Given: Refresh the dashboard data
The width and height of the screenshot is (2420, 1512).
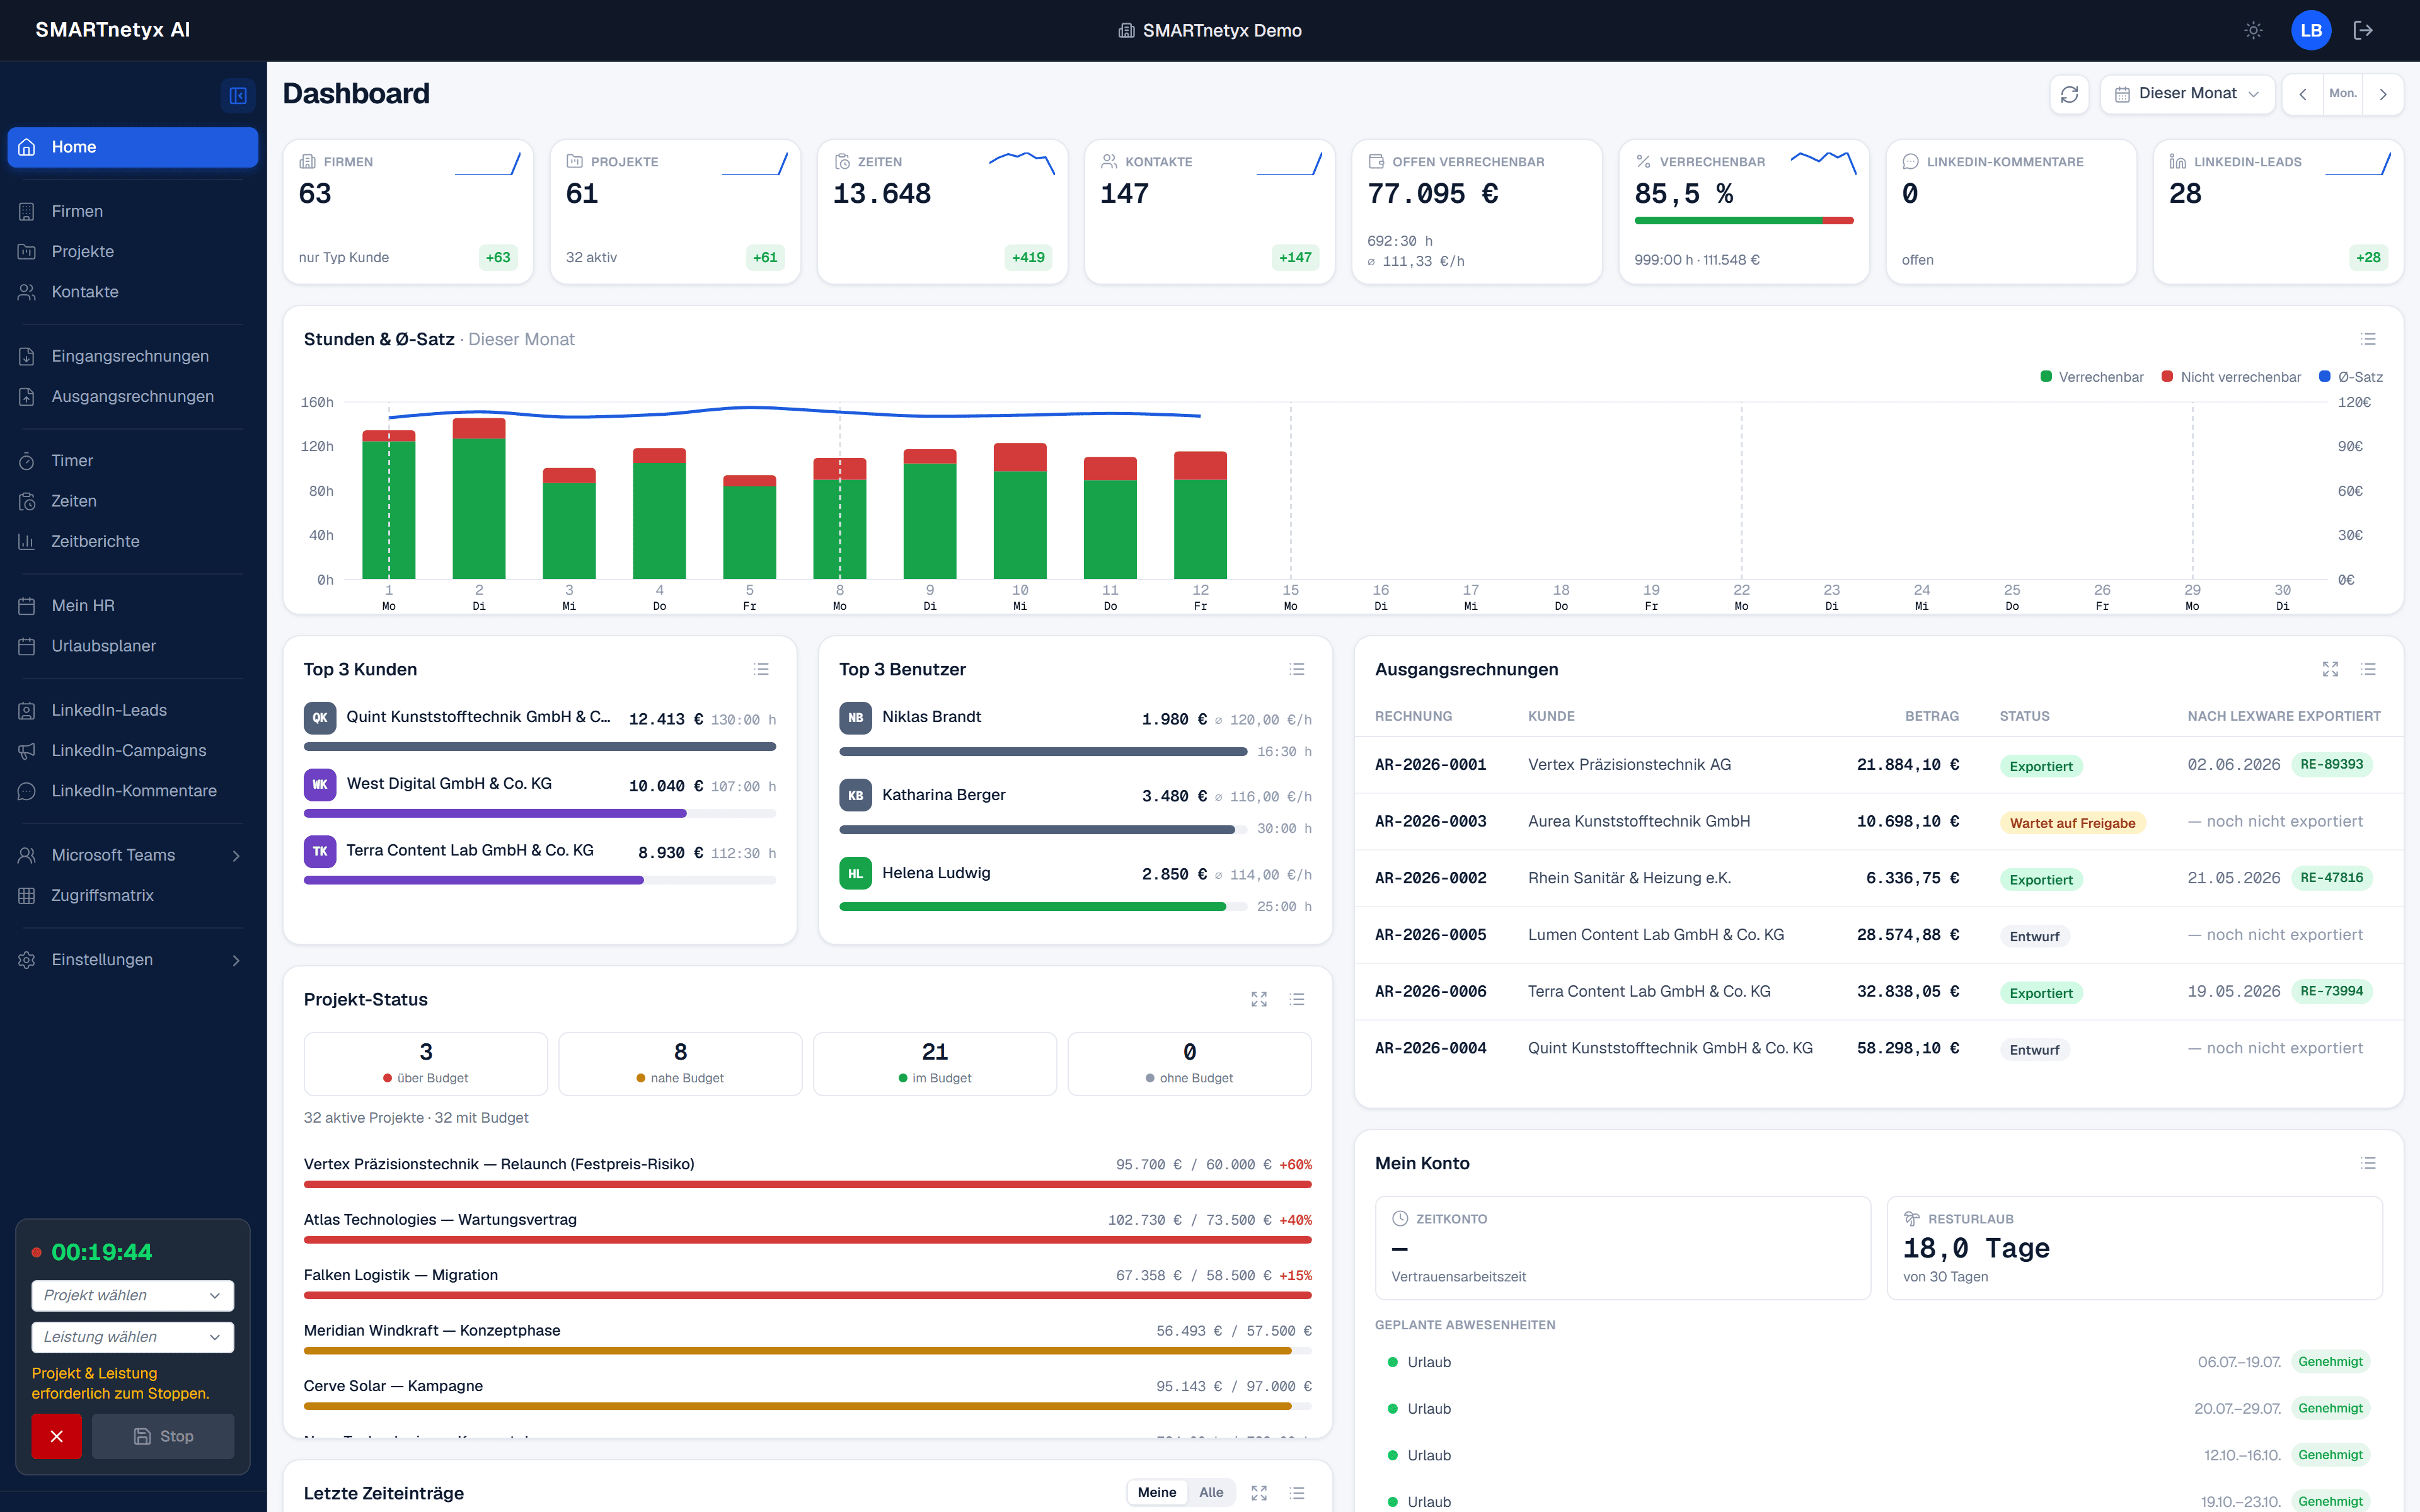Looking at the screenshot, I should [x=2069, y=94].
